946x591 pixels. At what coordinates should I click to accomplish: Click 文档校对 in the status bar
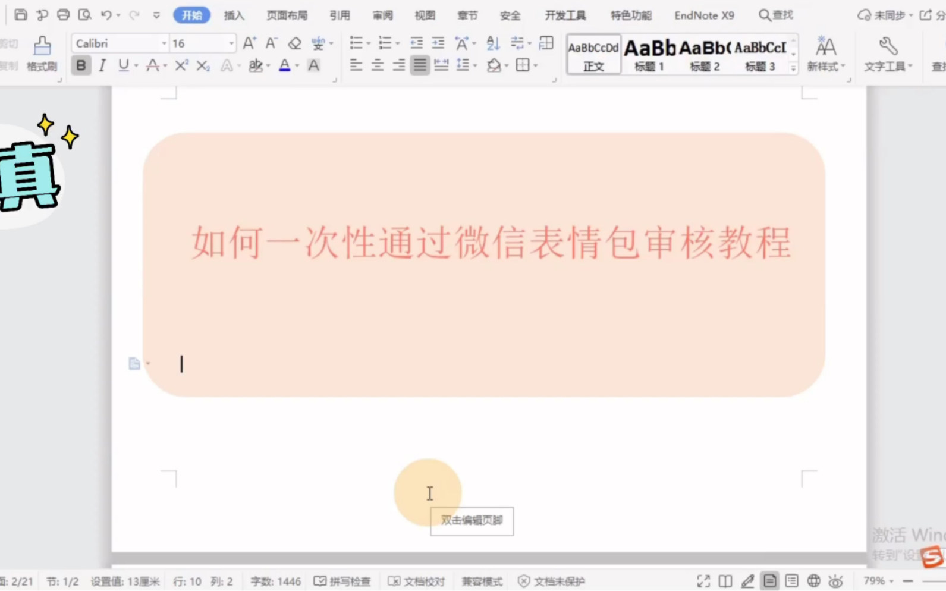click(416, 581)
